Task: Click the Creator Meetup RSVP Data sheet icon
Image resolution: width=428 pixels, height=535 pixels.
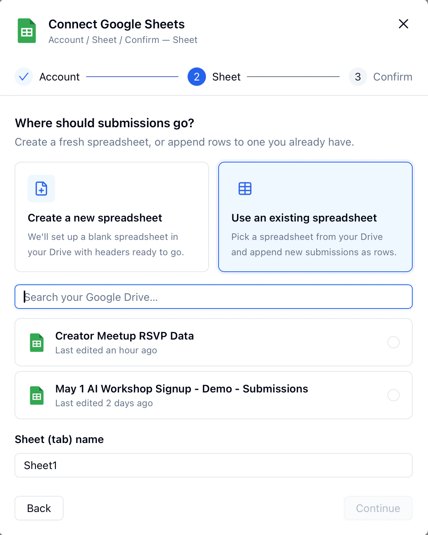Action: coord(36,342)
